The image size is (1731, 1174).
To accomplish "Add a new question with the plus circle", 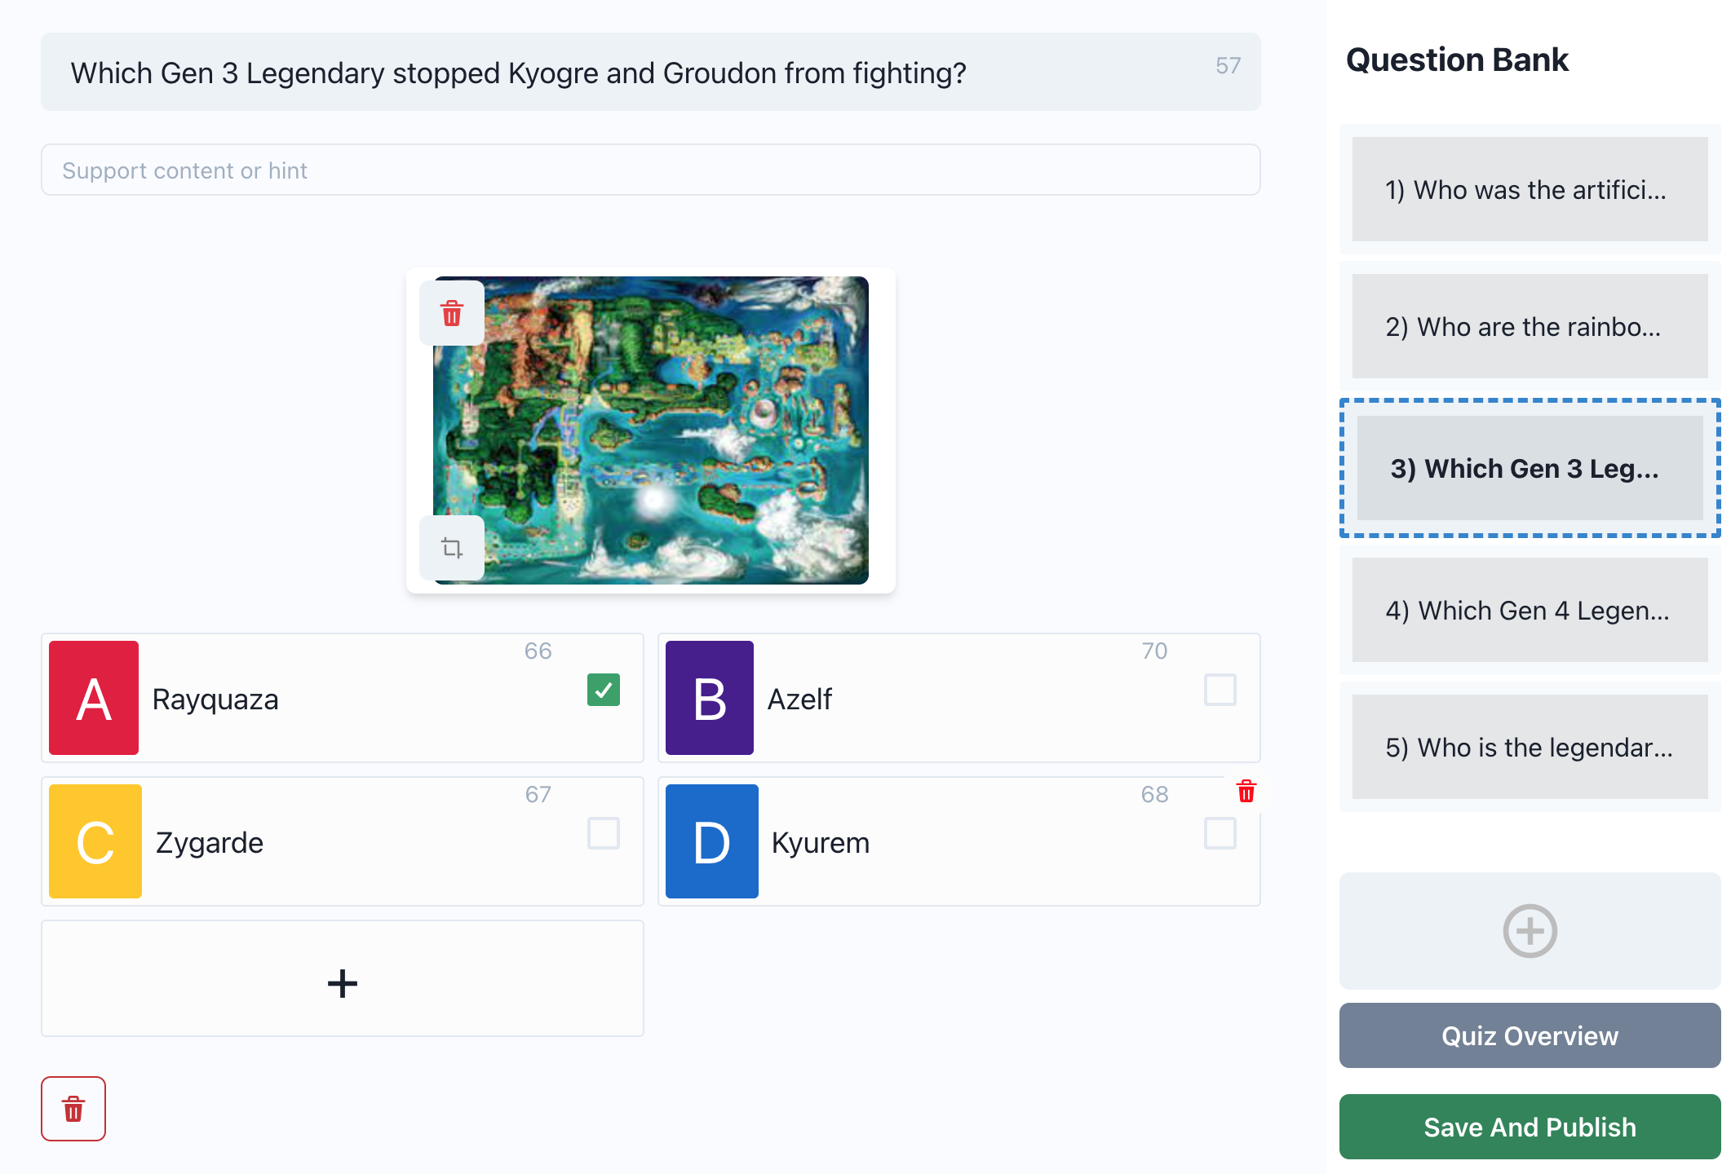I will point(1529,931).
